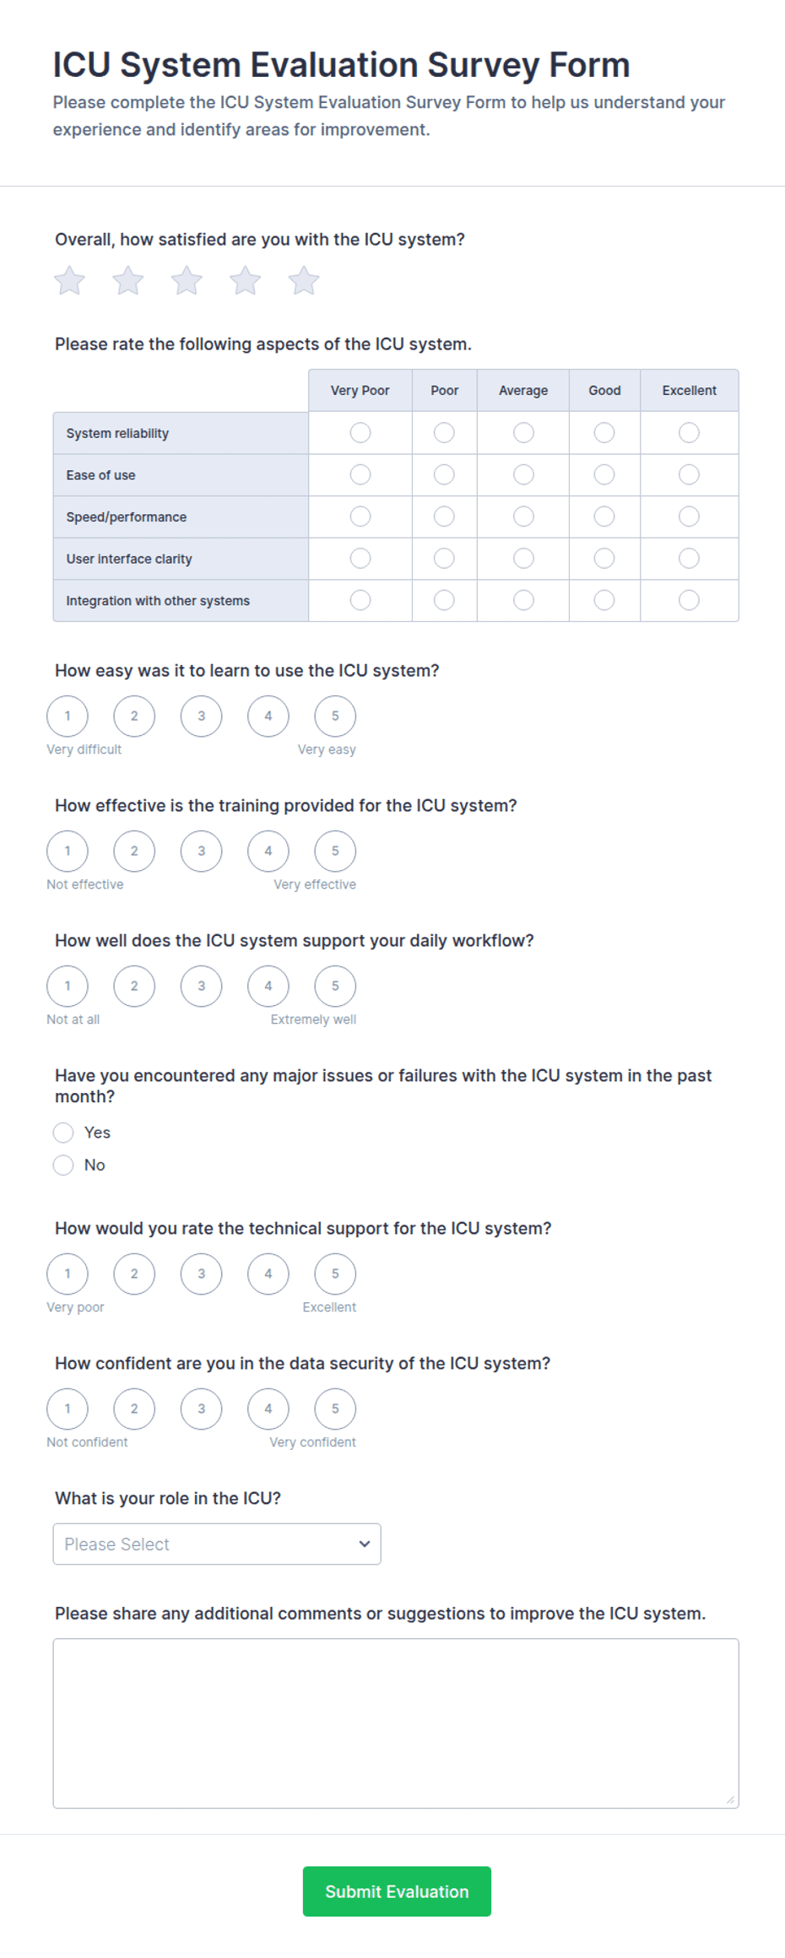
Task: Mark User interface clarity as Poor
Action: tap(444, 559)
